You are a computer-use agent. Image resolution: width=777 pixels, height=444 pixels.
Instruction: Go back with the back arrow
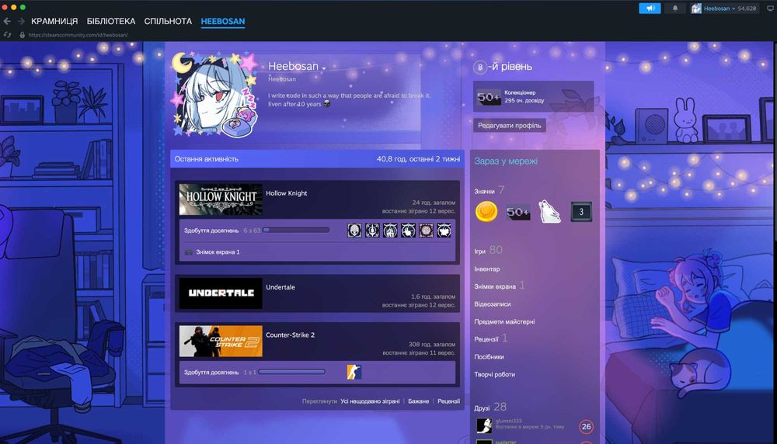7,21
